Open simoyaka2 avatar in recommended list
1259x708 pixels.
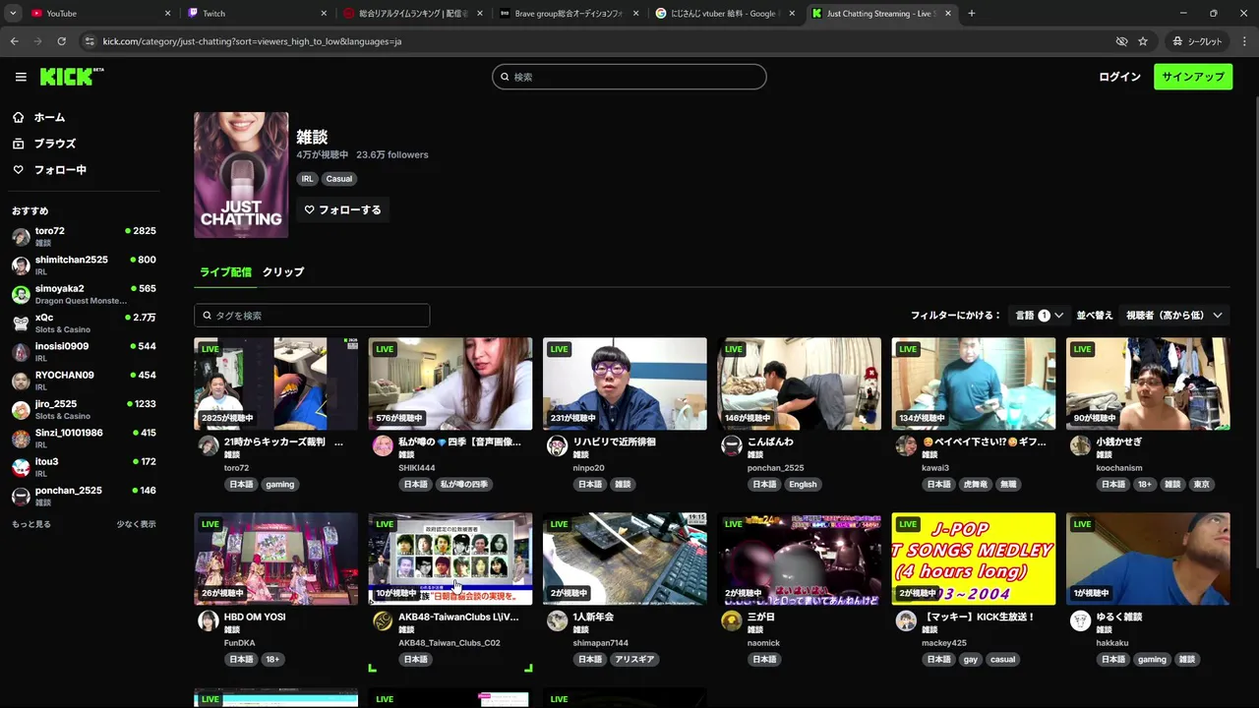(x=21, y=294)
